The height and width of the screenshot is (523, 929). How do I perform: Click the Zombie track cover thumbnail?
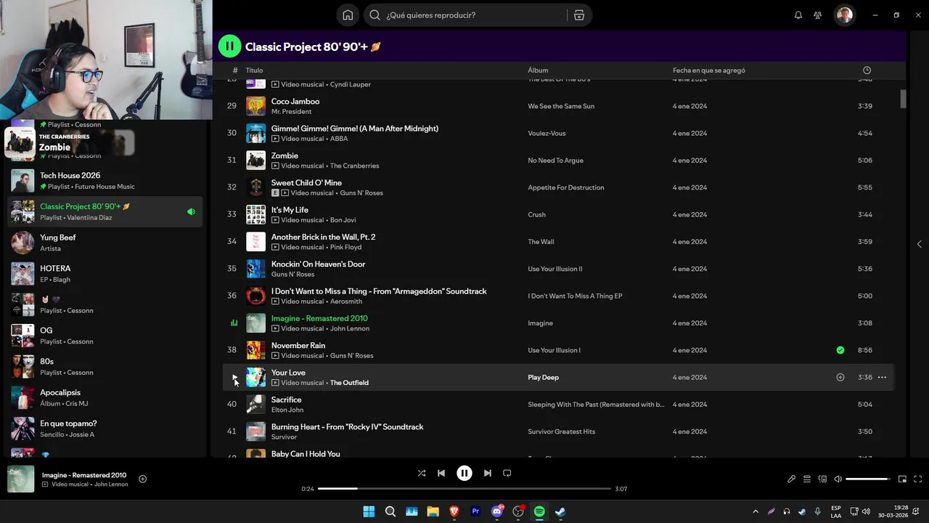pyautogui.click(x=255, y=161)
